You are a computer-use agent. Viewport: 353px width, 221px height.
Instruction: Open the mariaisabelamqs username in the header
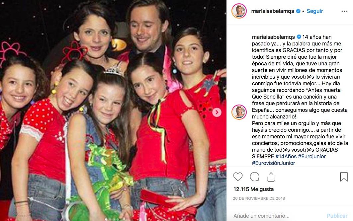tap(272, 11)
